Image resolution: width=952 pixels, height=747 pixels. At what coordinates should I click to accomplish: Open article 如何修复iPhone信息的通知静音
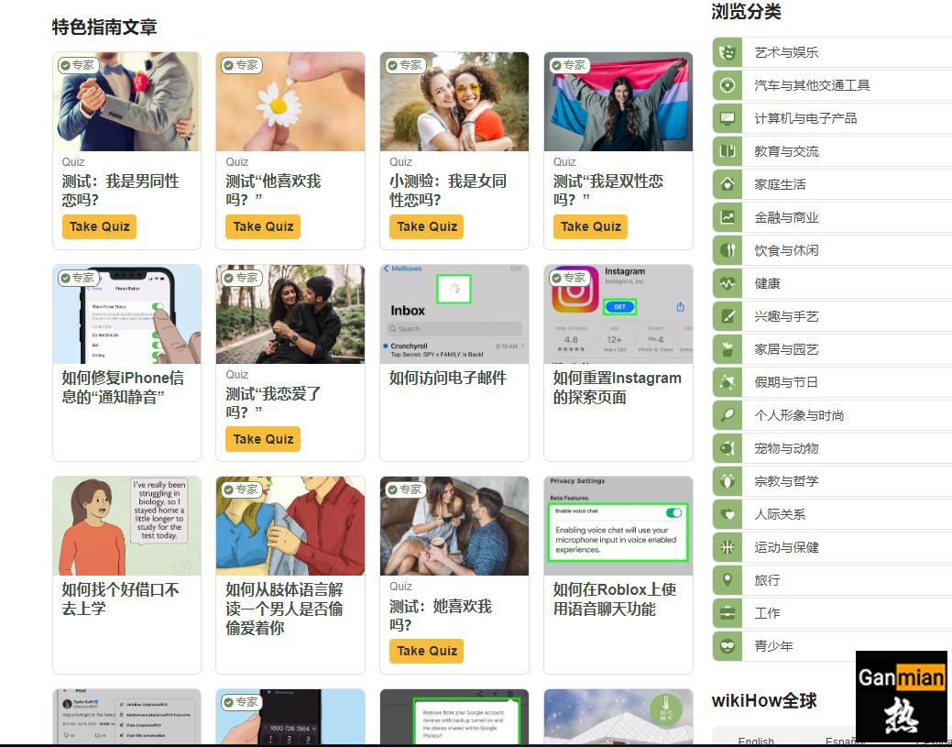tap(123, 388)
